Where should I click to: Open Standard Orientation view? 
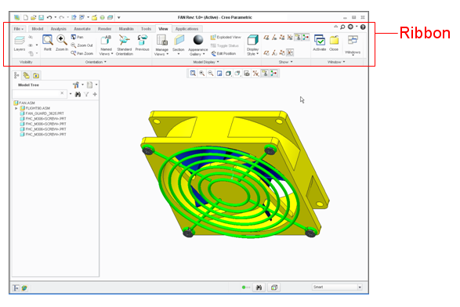(x=125, y=45)
